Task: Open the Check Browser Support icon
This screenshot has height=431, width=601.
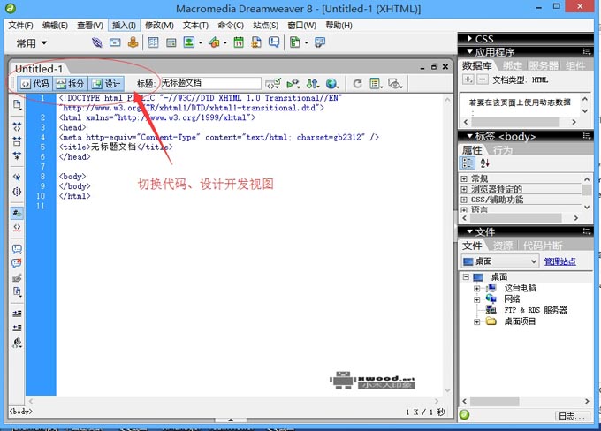Action: click(293, 84)
